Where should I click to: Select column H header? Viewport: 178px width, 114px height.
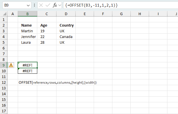pos(140,14)
